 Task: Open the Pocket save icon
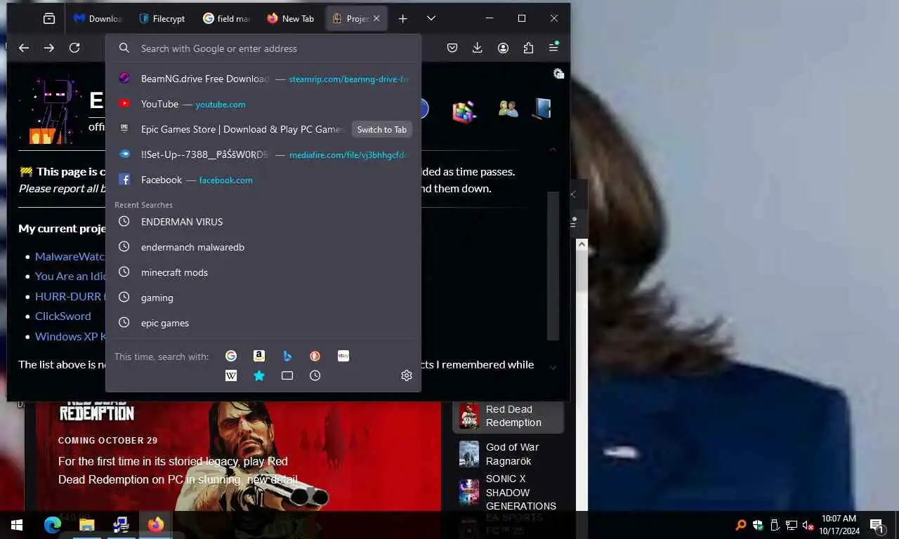pyautogui.click(x=452, y=48)
